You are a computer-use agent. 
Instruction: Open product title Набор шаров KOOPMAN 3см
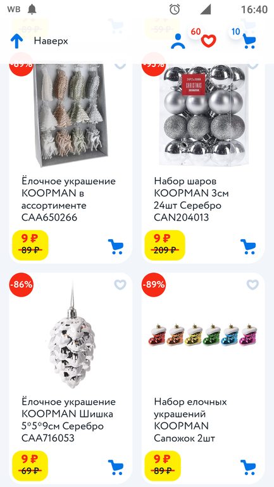(191, 199)
